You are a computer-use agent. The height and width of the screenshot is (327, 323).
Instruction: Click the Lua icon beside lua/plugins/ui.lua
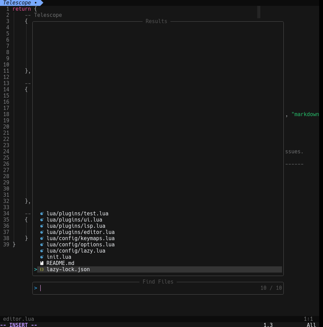42,220
